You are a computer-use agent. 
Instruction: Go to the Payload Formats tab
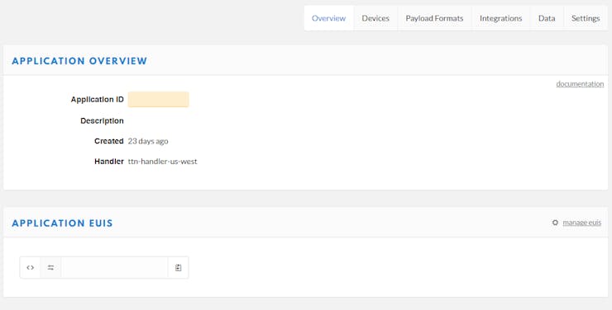pyautogui.click(x=434, y=18)
